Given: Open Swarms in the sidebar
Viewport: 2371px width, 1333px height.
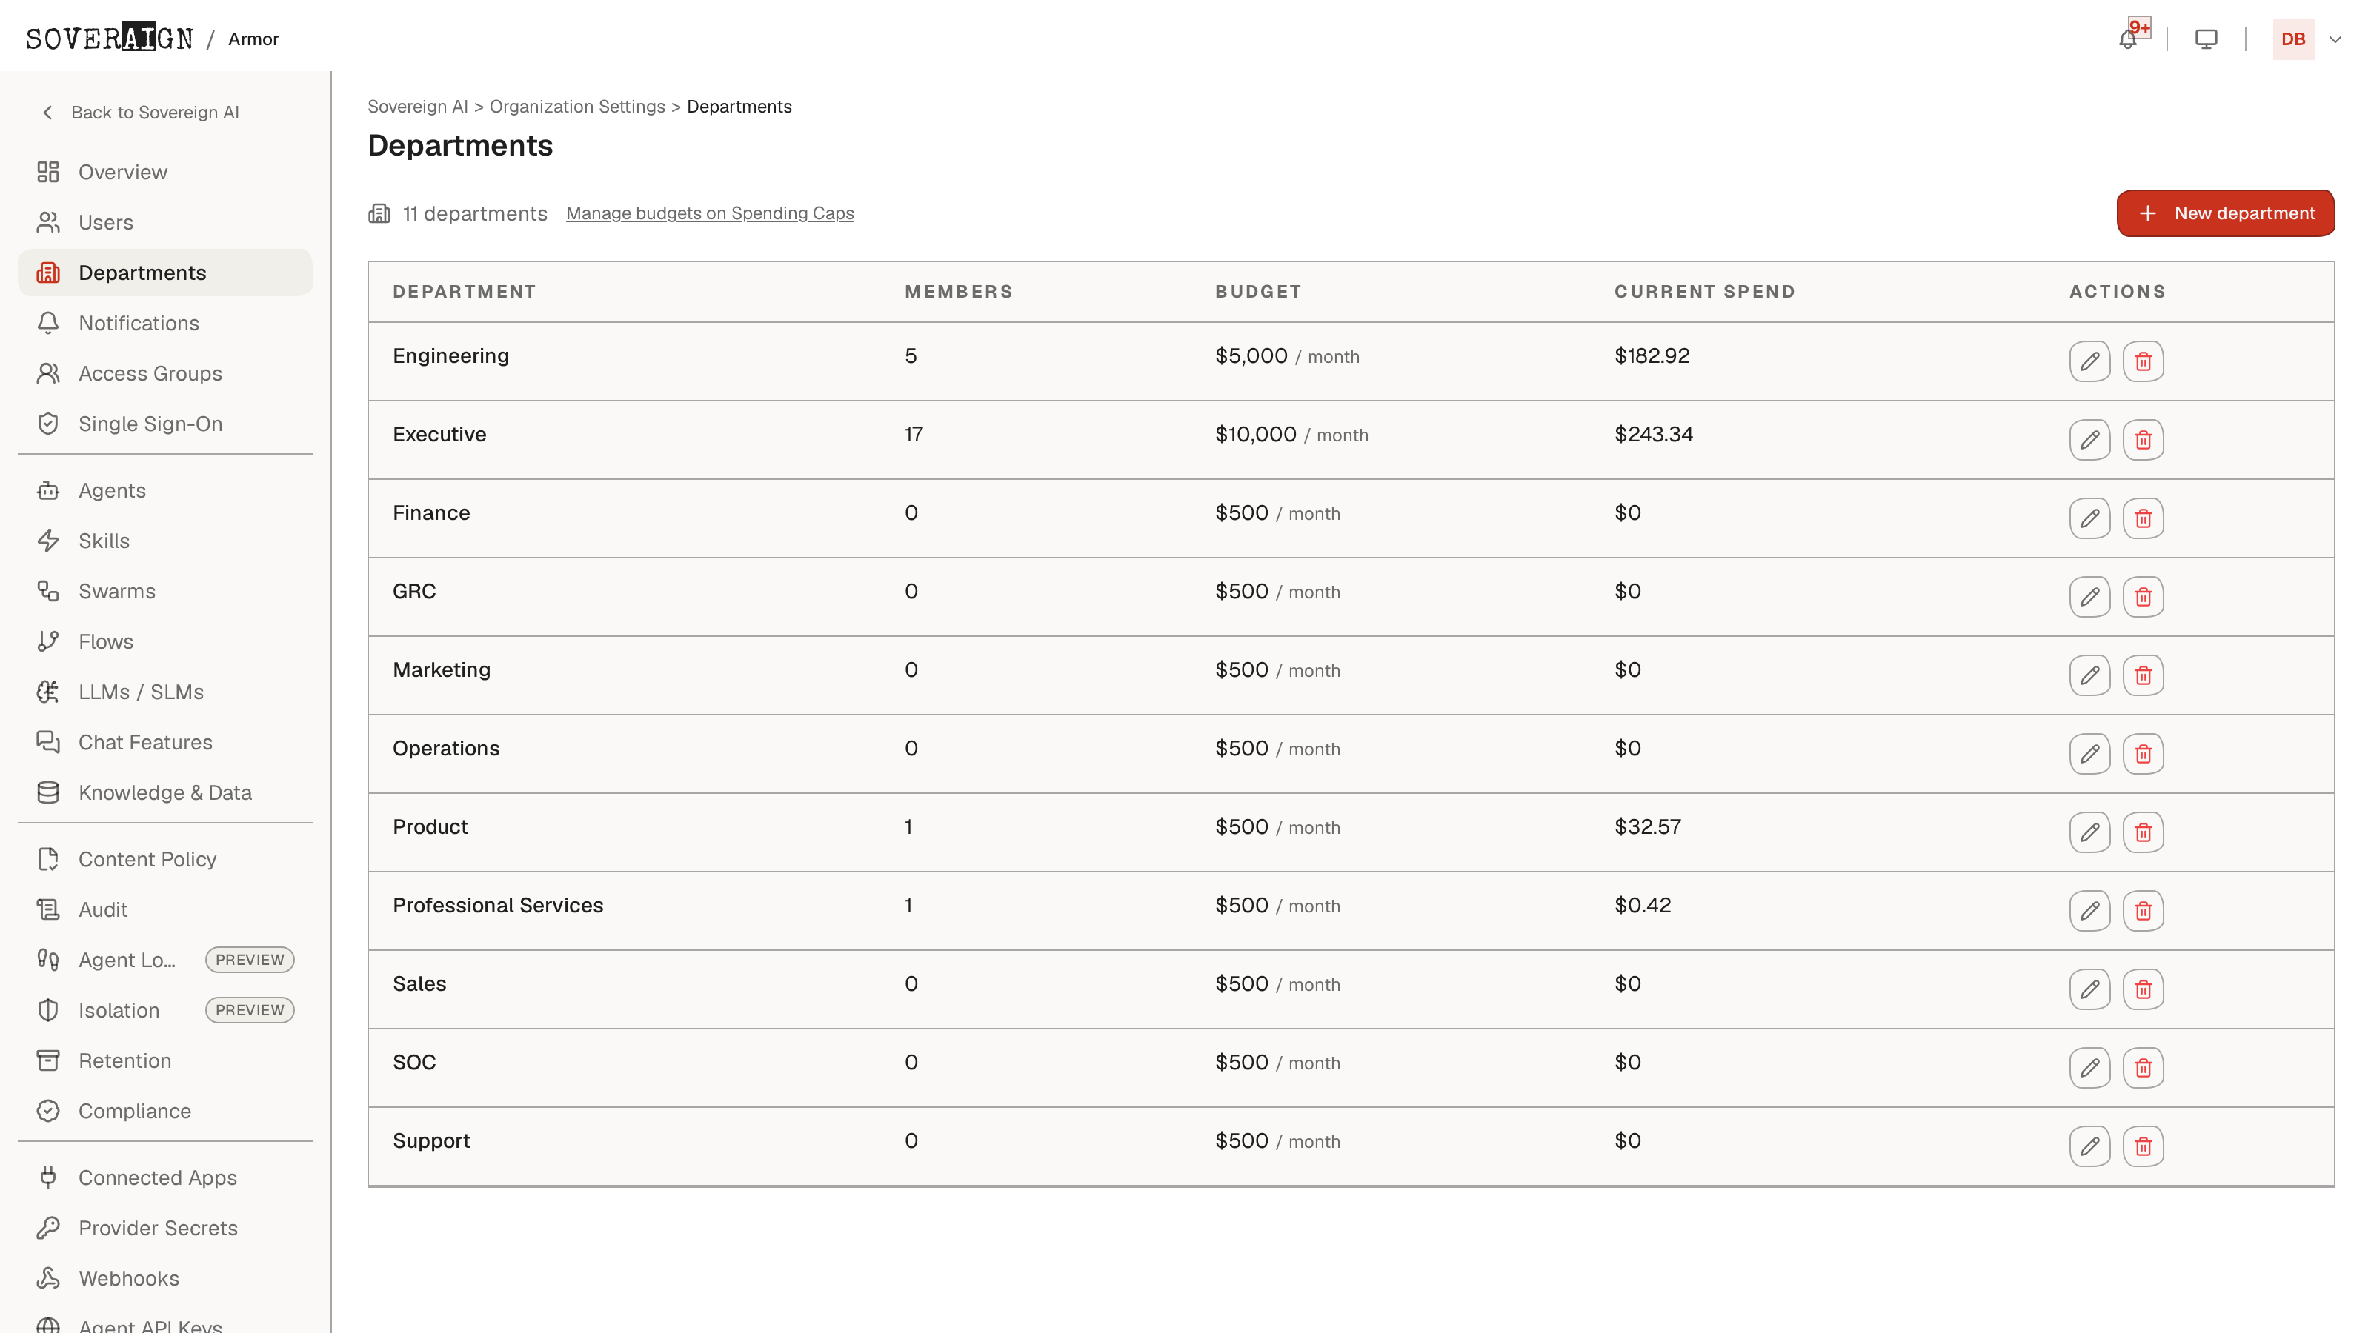Looking at the screenshot, I should (166, 592).
